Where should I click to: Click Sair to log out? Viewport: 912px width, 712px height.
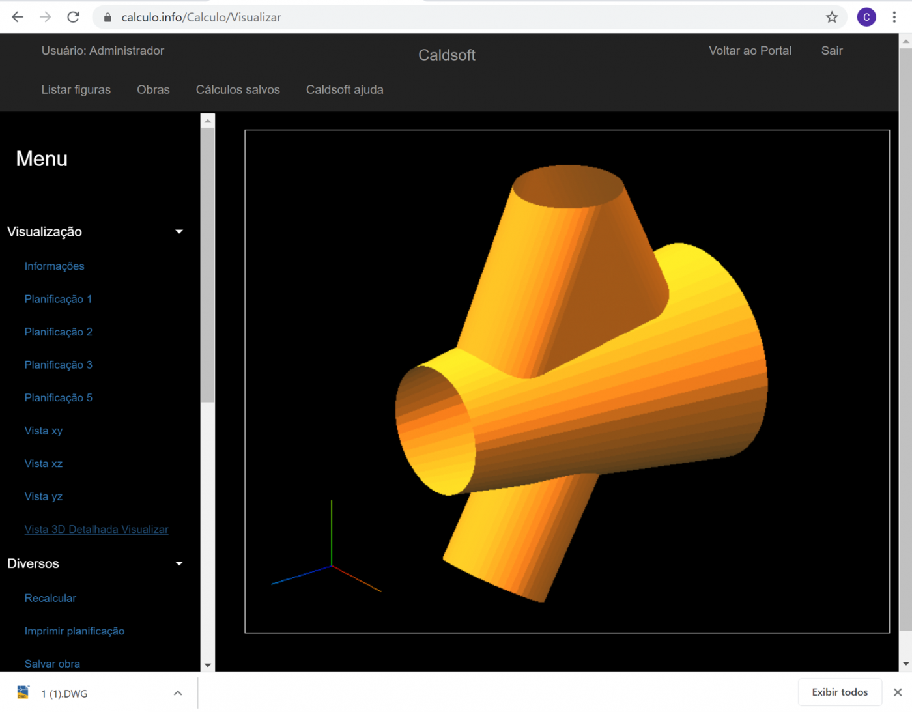831,51
